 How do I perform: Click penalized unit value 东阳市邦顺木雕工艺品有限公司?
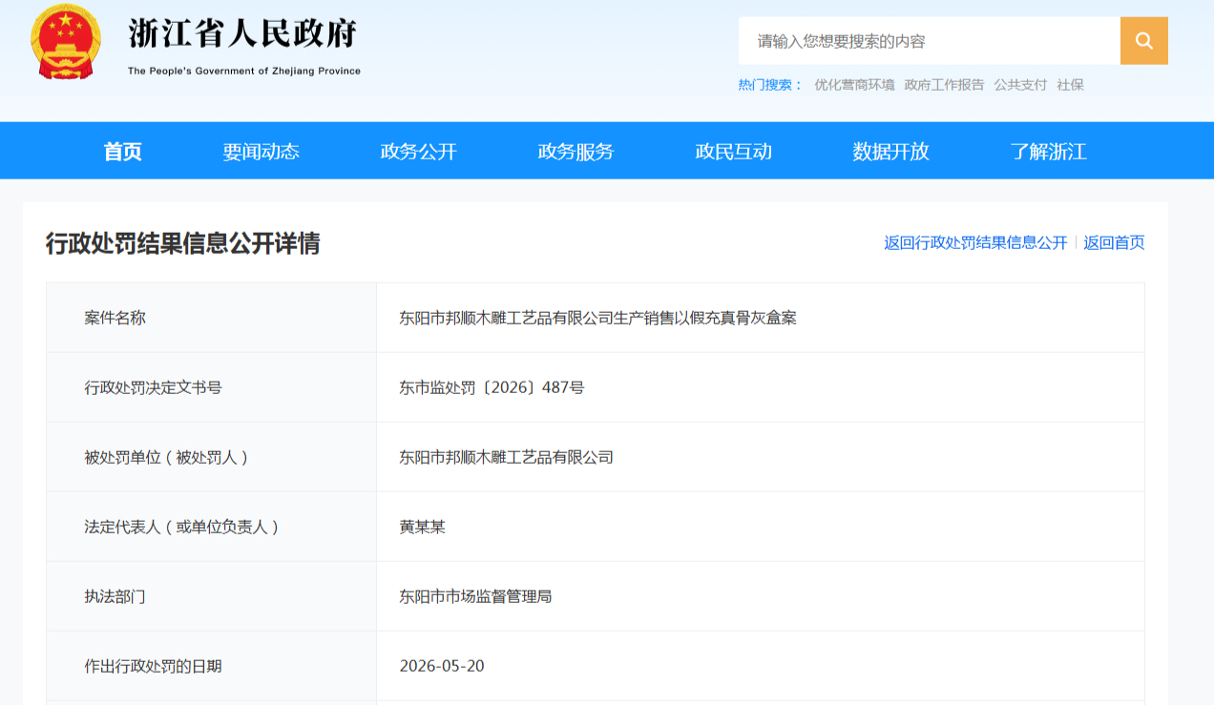[507, 457]
